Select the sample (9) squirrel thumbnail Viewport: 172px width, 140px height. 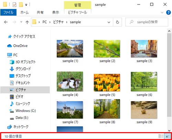144,110
